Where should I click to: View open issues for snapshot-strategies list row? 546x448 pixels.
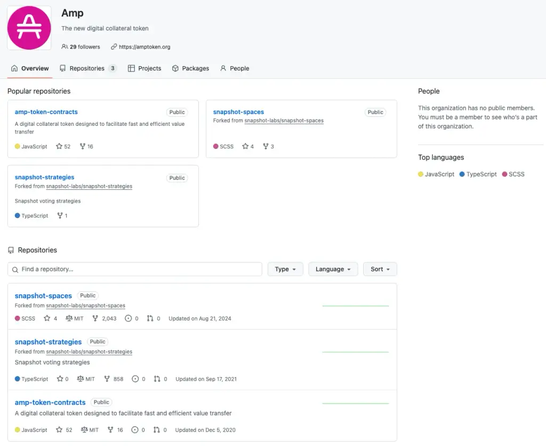[x=139, y=379]
